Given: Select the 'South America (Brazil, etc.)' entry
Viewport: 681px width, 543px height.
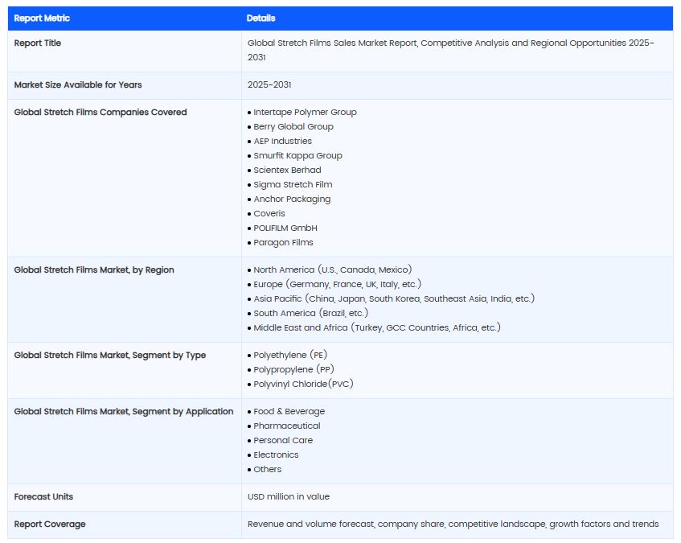Looking at the screenshot, I should tap(311, 313).
